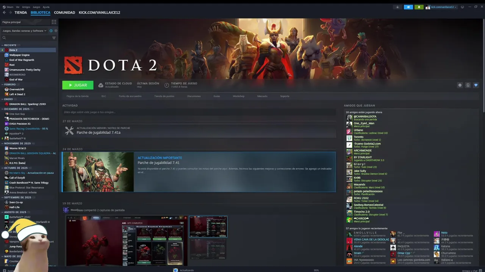Viewport: 485px width, 272px height.
Task: Open @CANNIBALDOTA friend avatar
Action: tap(349, 117)
